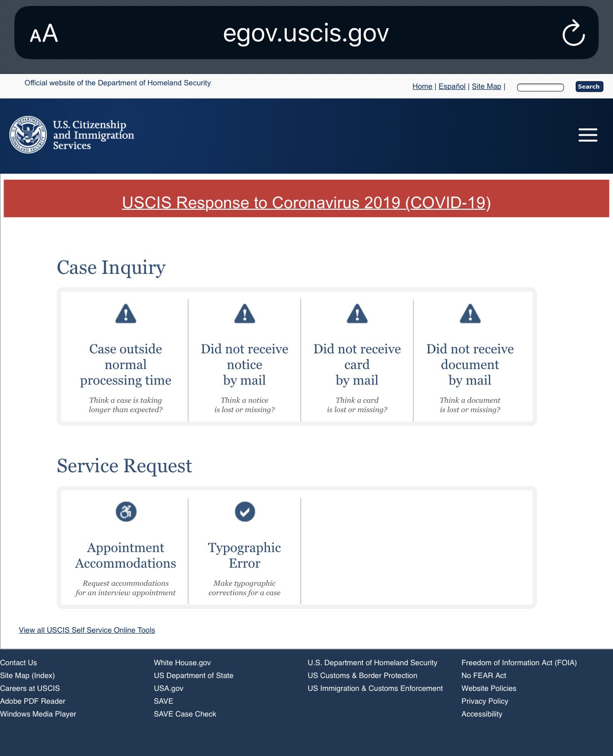Open the SAVE footer link
613x756 pixels.
pos(163,701)
